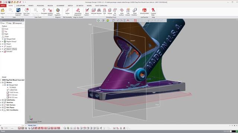Select the Decimate tool
Image resolution: width=238 pixels, height=133 pixels.
pos(44,11)
